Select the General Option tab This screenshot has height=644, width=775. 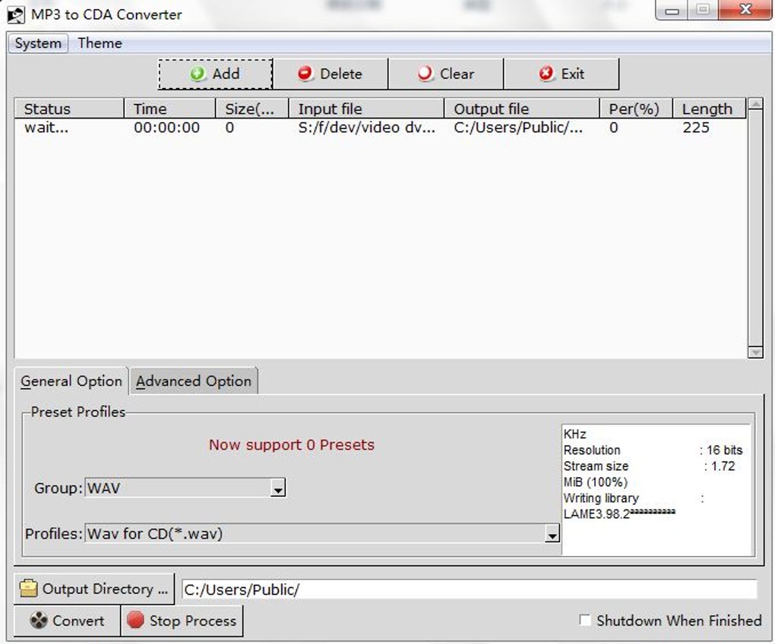71,381
